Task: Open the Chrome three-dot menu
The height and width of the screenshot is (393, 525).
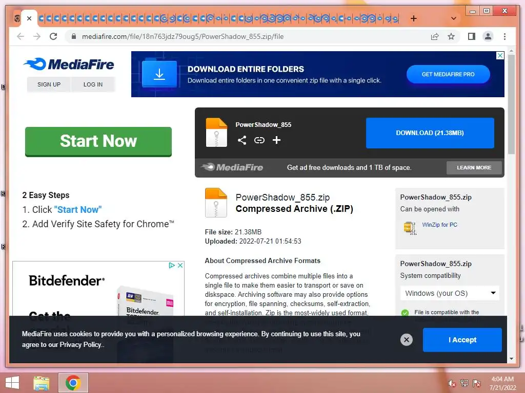Action: coord(504,36)
